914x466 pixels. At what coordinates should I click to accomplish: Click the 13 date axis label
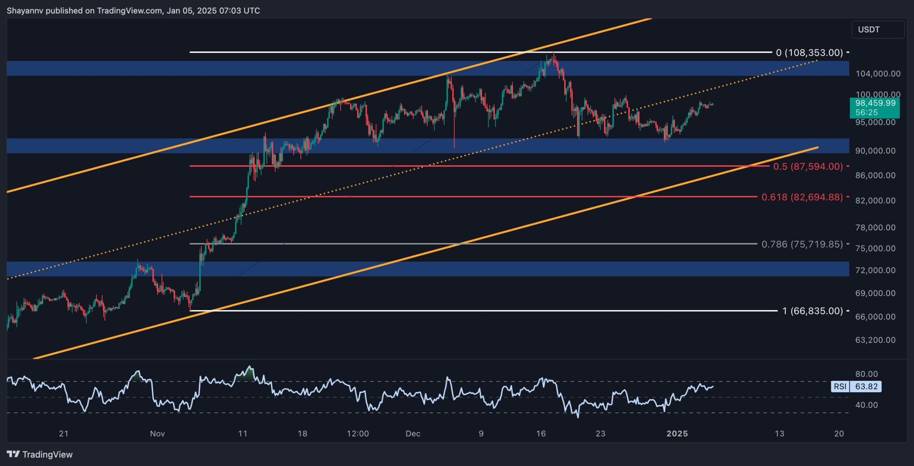pyautogui.click(x=779, y=434)
